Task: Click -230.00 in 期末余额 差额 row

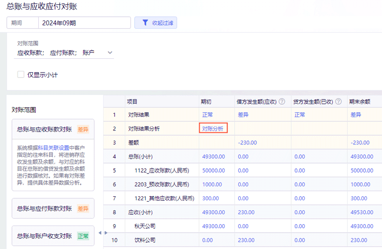Action: point(360,142)
